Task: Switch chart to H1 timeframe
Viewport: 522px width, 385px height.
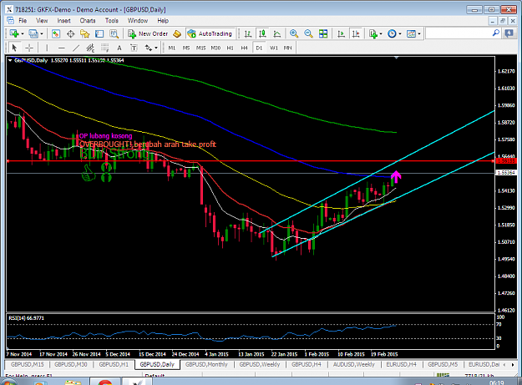Action: pyautogui.click(x=230, y=48)
